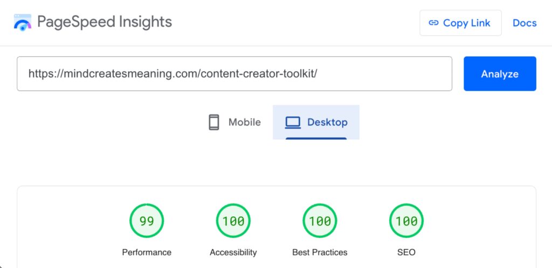Open the Best Practices score circle

[x=320, y=221]
